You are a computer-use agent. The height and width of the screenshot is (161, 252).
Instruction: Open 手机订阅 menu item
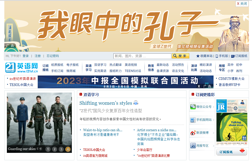click(x=57, y=71)
